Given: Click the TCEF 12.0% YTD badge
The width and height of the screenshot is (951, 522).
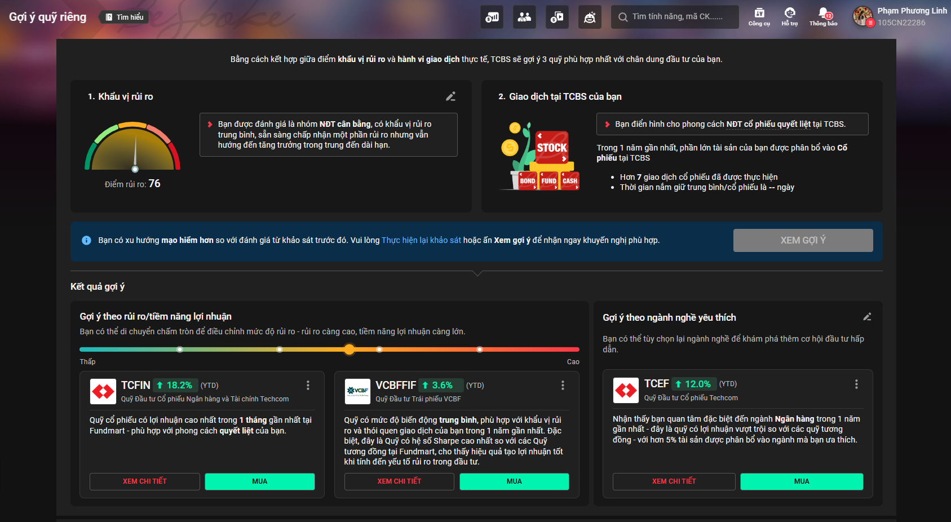Looking at the screenshot, I should tap(694, 384).
